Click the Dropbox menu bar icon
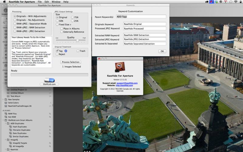243x152 pixels. coord(216,2)
